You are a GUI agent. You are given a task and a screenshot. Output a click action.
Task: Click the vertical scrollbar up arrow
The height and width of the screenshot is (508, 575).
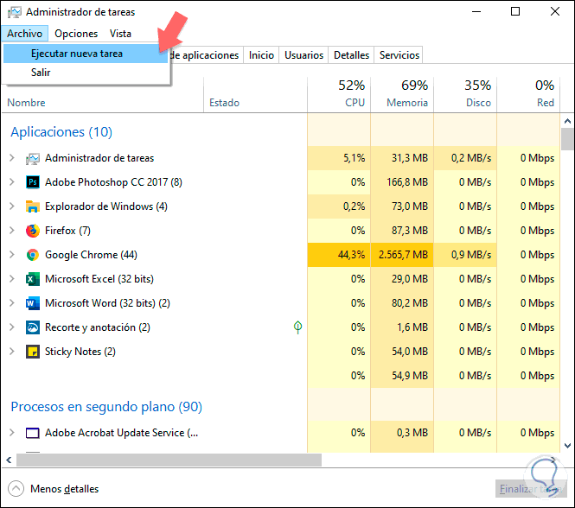[567, 121]
